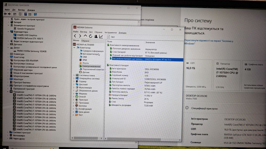The width and height of the screenshot is (266, 149).
Task: Click AIDA64 refresh icon
Action: [91, 36]
